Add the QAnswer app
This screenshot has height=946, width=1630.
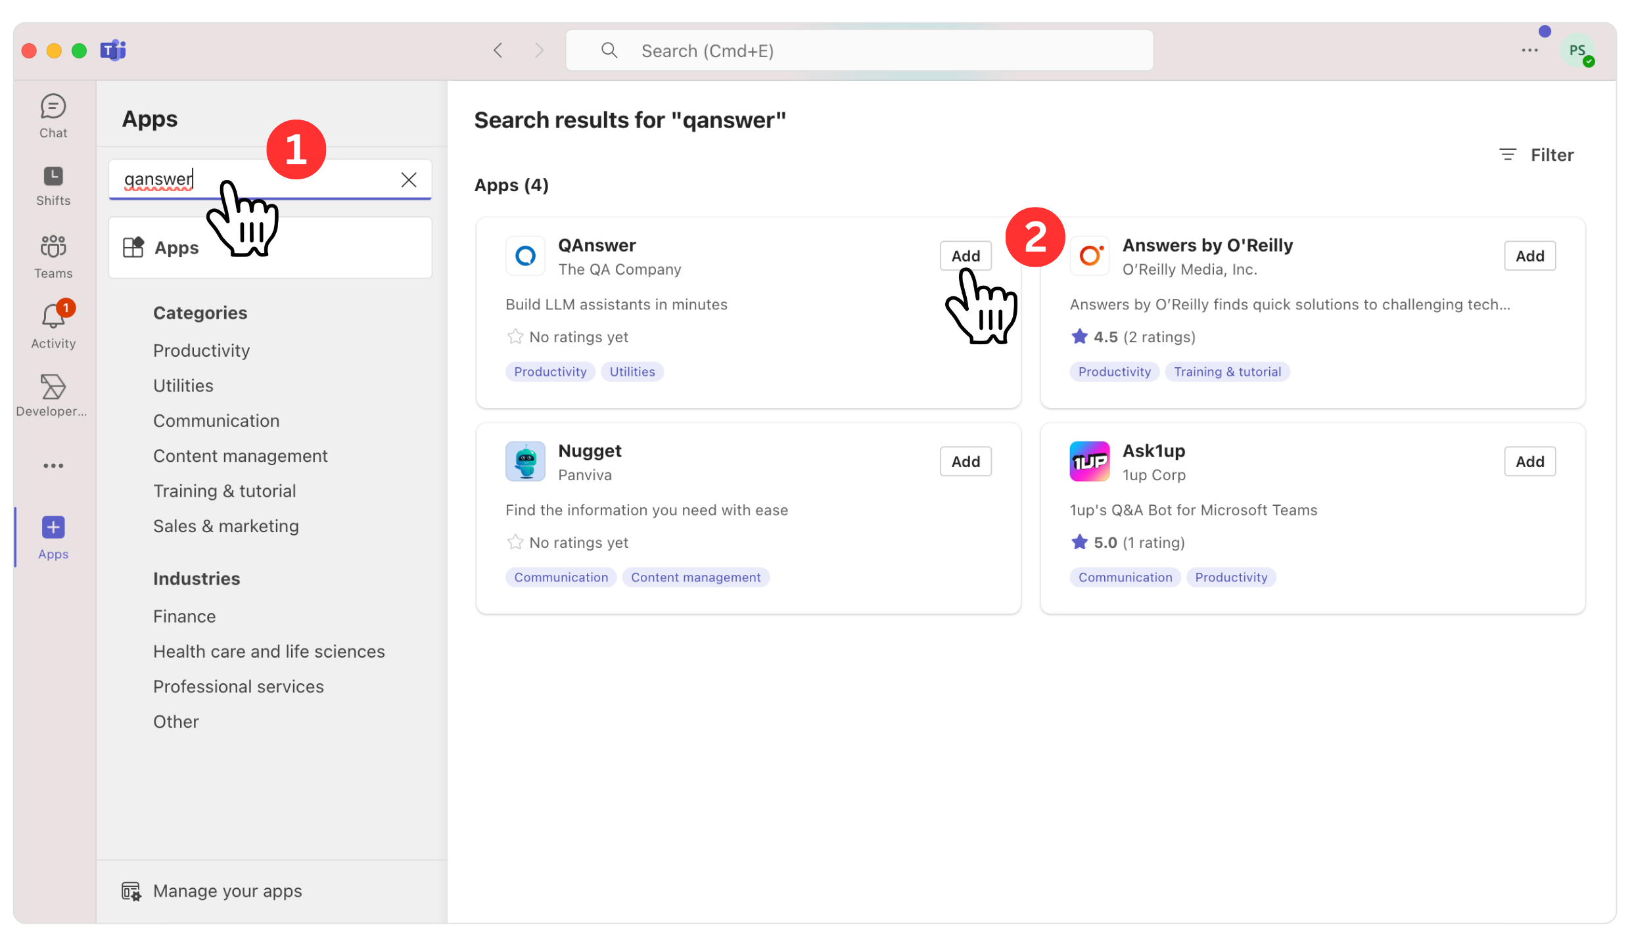966,256
